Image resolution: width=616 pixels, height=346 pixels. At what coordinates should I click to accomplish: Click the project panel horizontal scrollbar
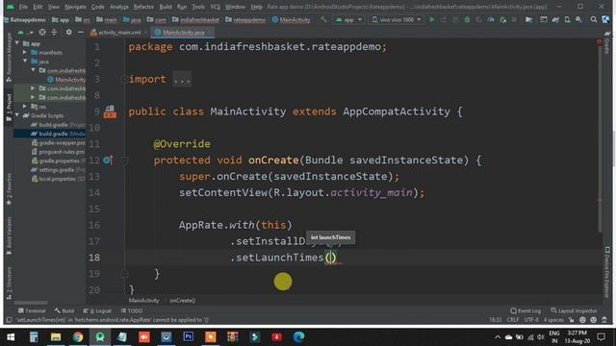coord(31,303)
